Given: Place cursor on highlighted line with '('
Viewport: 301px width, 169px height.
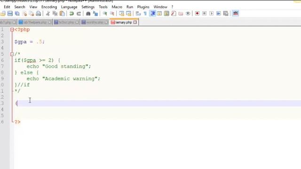Looking at the screenshot, I should click(158, 103).
